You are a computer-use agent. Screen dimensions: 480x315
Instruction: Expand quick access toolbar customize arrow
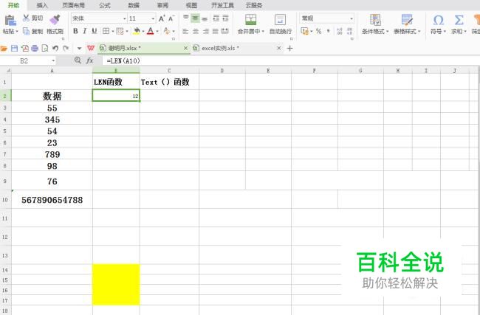point(79,49)
